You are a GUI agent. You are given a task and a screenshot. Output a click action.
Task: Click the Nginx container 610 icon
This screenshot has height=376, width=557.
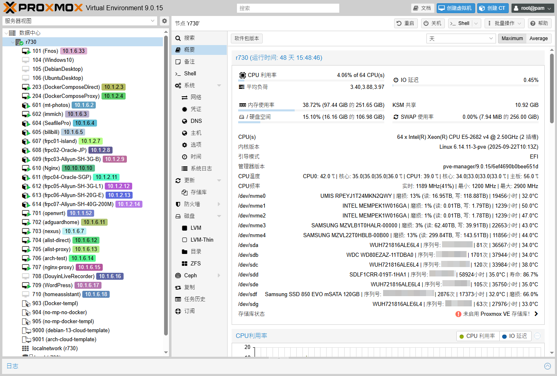[x=26, y=168]
